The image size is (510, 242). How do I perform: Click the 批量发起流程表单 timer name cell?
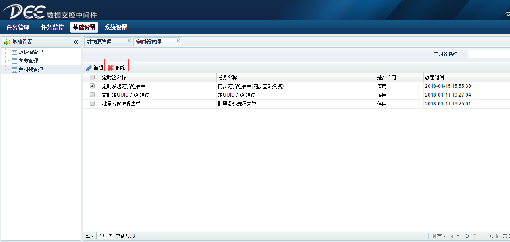[x=121, y=104]
